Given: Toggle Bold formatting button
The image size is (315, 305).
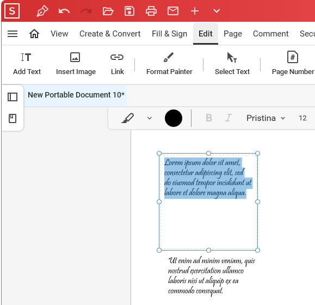Looking at the screenshot, I should coord(209,118).
